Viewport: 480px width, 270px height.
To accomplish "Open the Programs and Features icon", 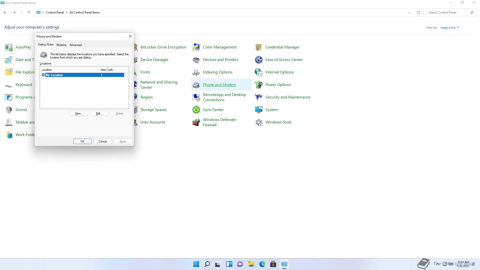I will (9, 97).
